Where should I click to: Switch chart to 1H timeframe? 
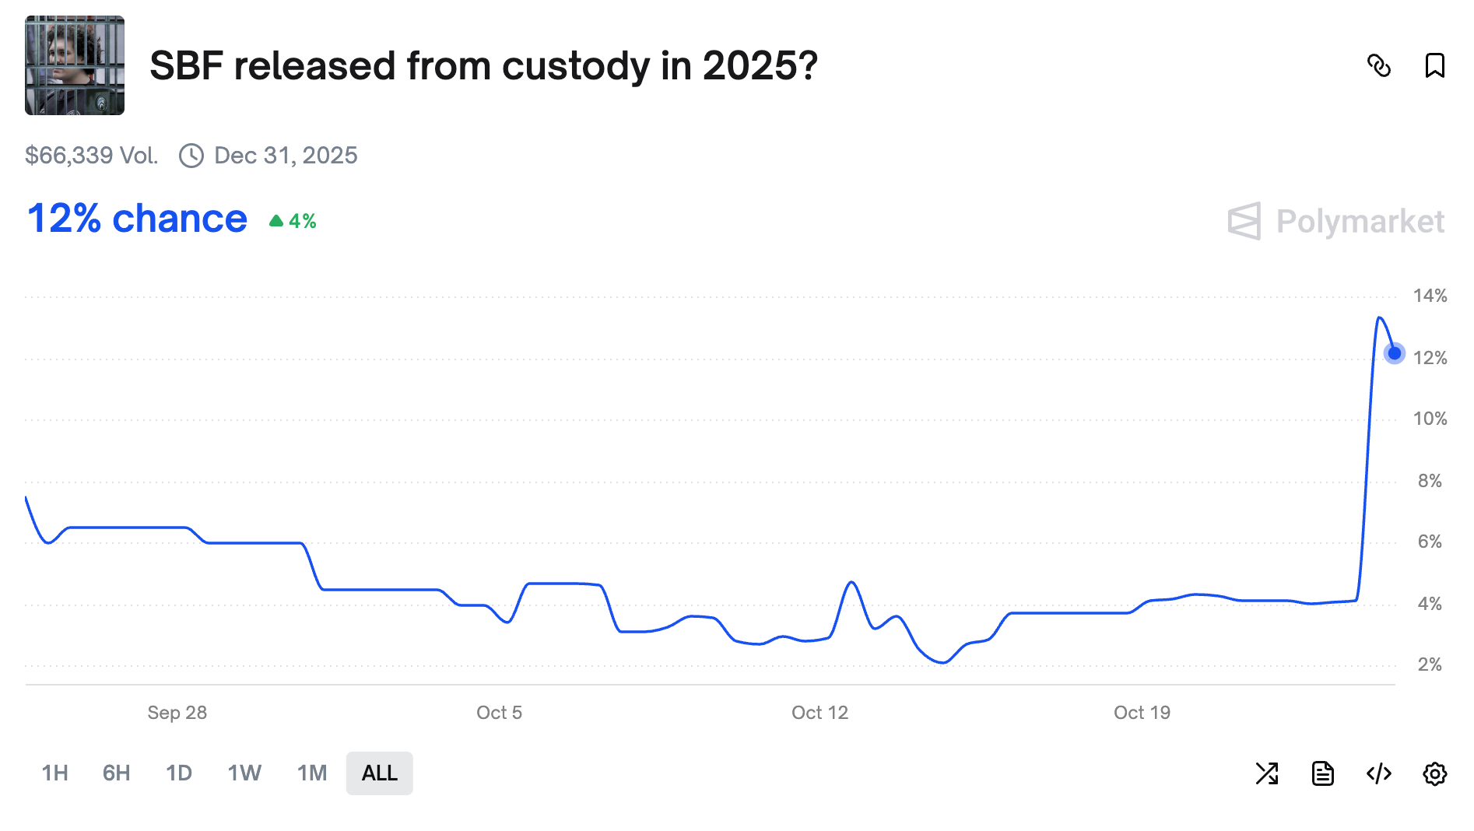54,773
